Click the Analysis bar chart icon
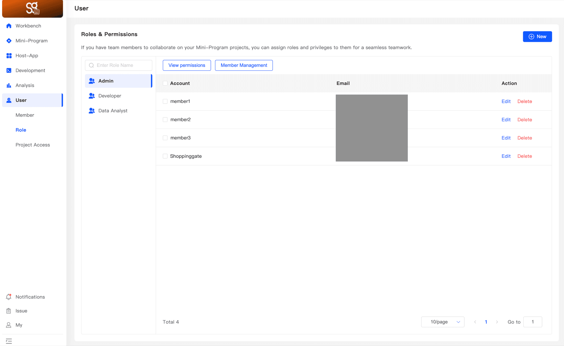564x346 pixels. point(9,85)
